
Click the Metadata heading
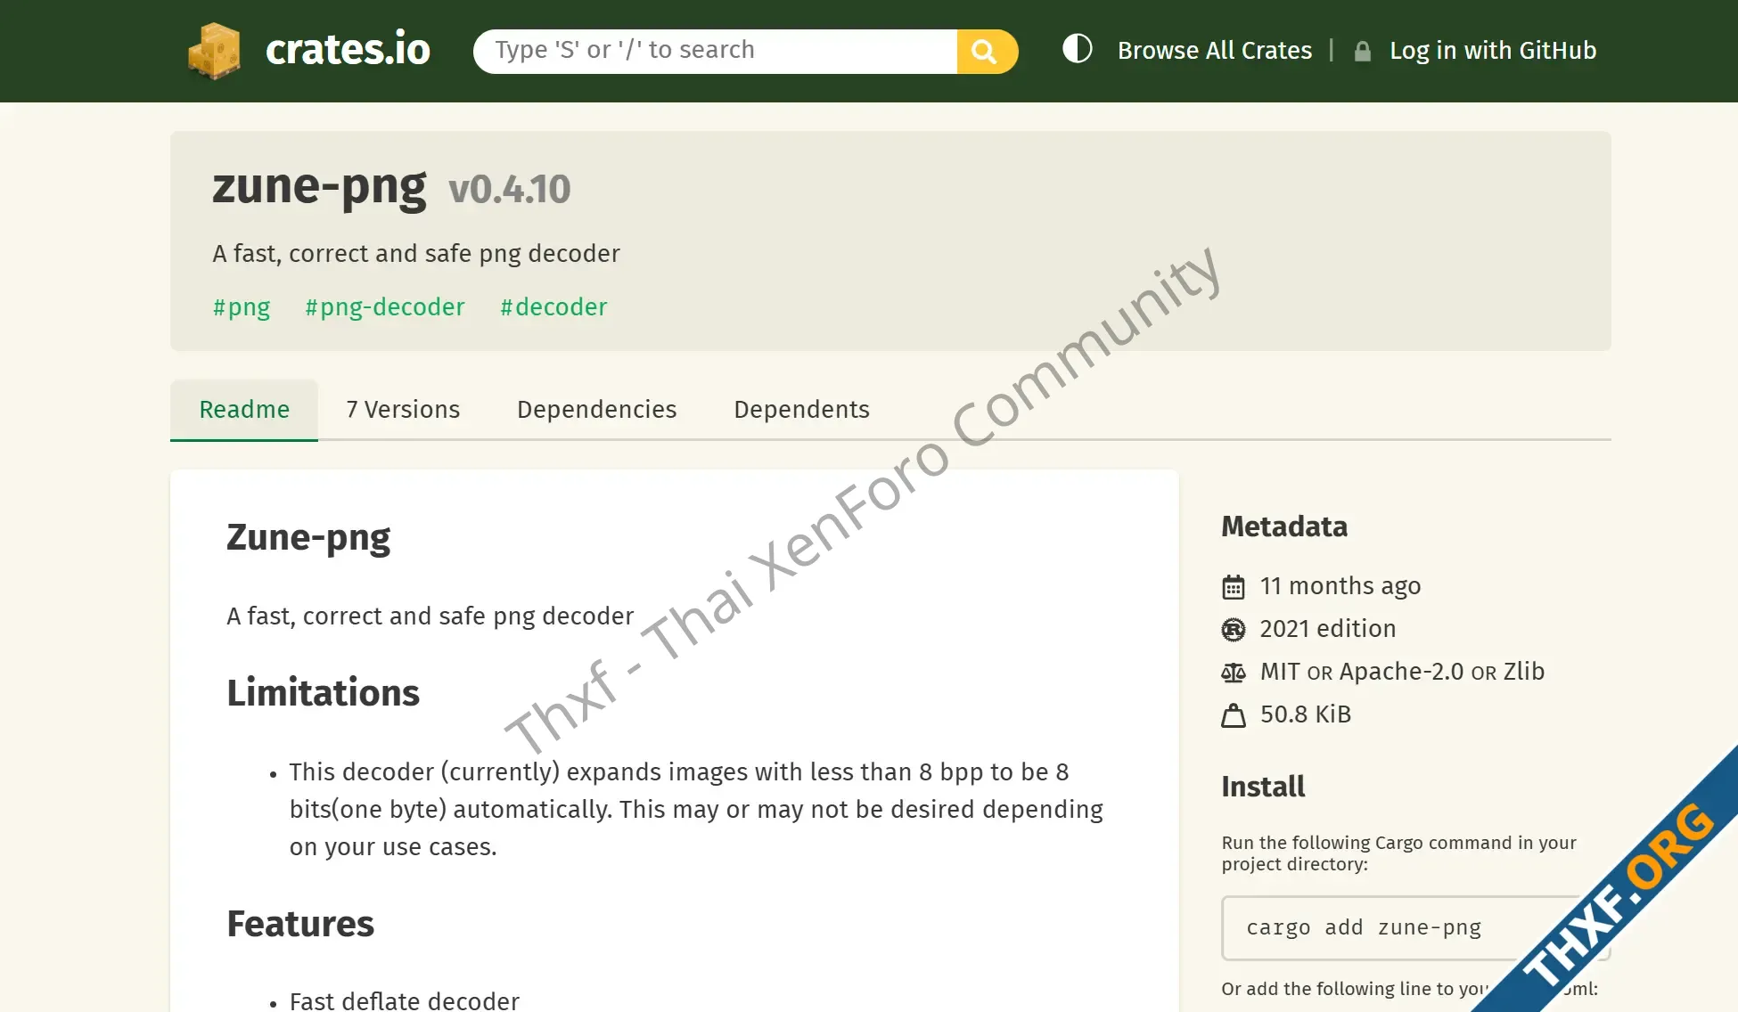(x=1284, y=526)
